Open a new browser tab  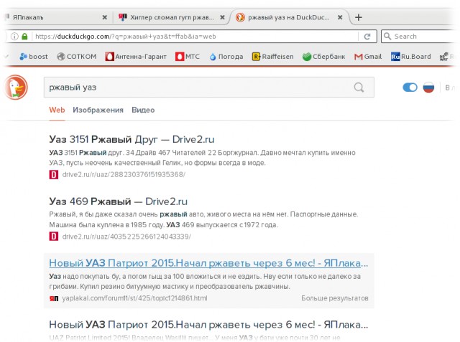pos(358,17)
